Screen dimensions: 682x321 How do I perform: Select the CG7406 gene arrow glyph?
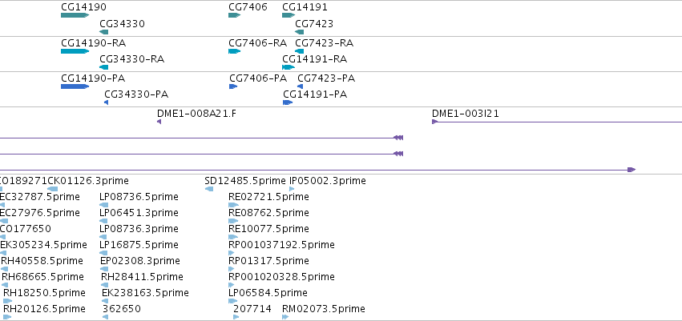coord(234,16)
